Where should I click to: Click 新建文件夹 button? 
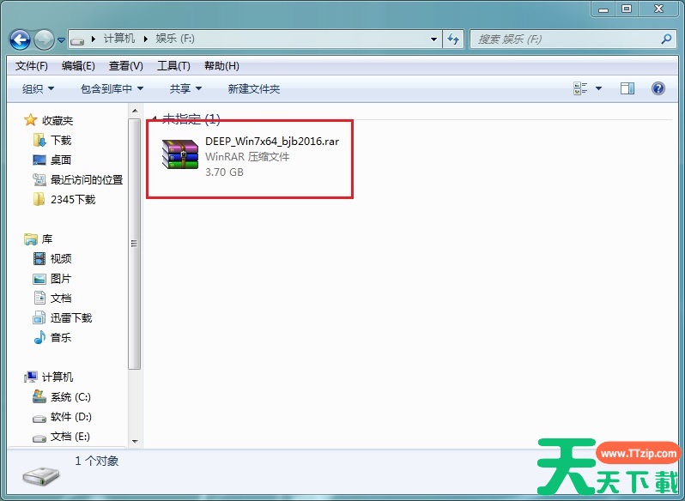(254, 89)
